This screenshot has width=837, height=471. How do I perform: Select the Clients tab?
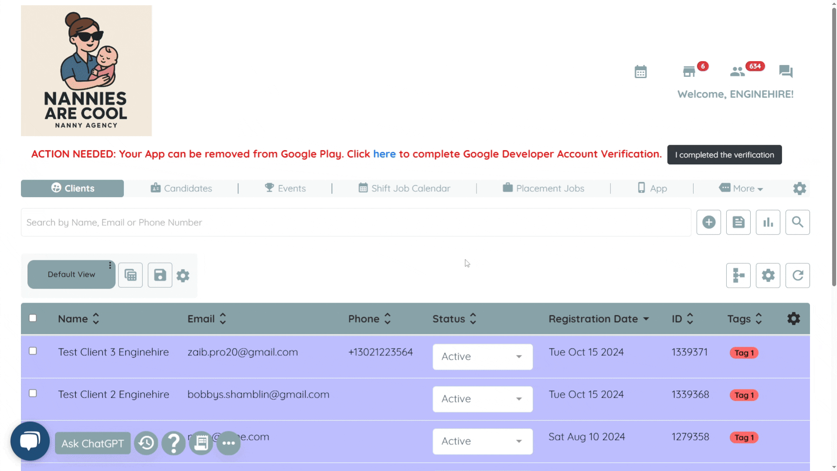[x=72, y=188]
